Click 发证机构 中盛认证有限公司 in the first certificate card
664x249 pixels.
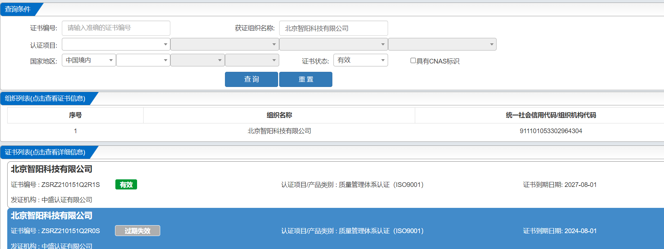(51, 200)
